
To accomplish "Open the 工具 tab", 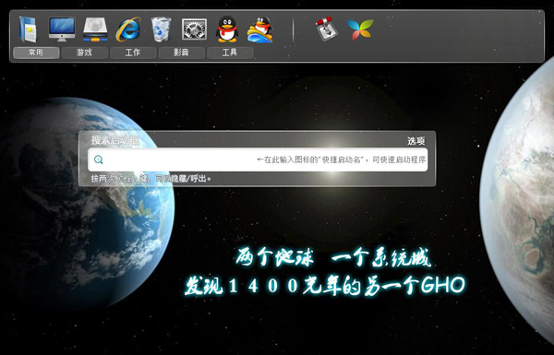I will 230,53.
